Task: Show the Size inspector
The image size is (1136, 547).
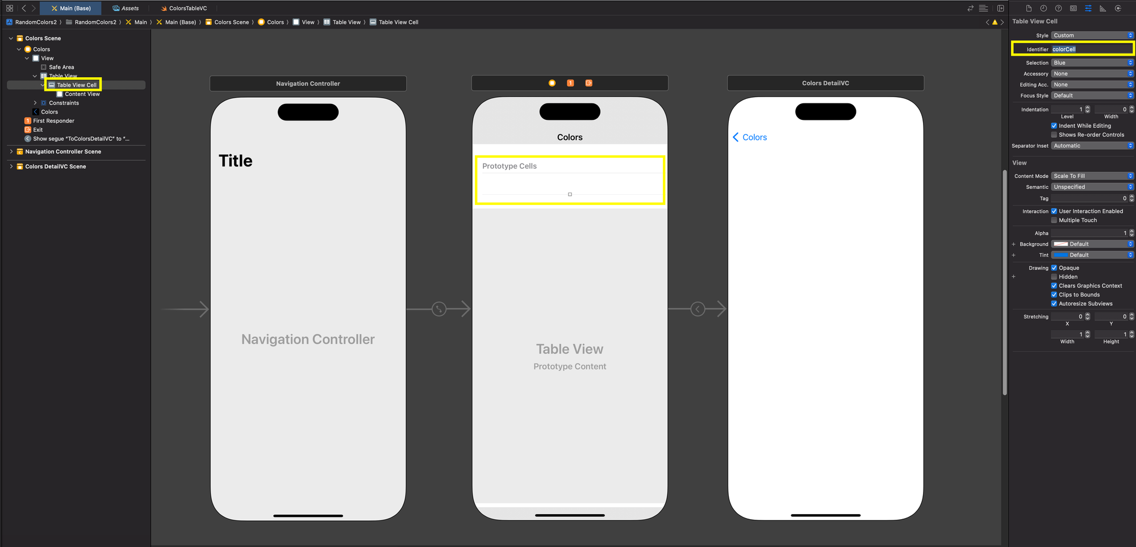Action: pos(1102,8)
